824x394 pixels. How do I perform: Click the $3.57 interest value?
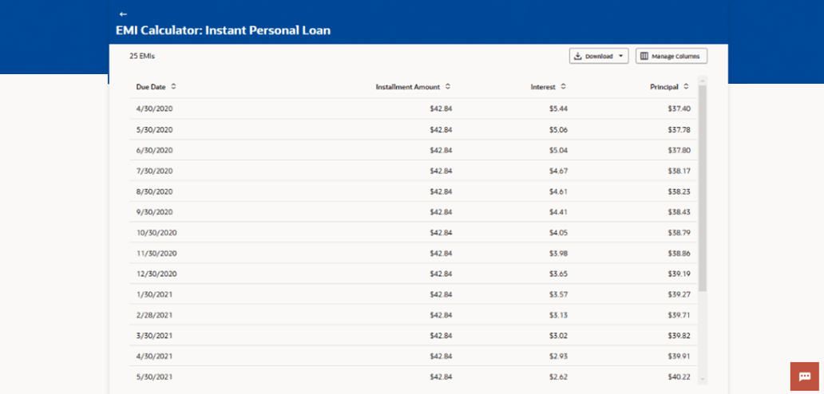point(559,294)
